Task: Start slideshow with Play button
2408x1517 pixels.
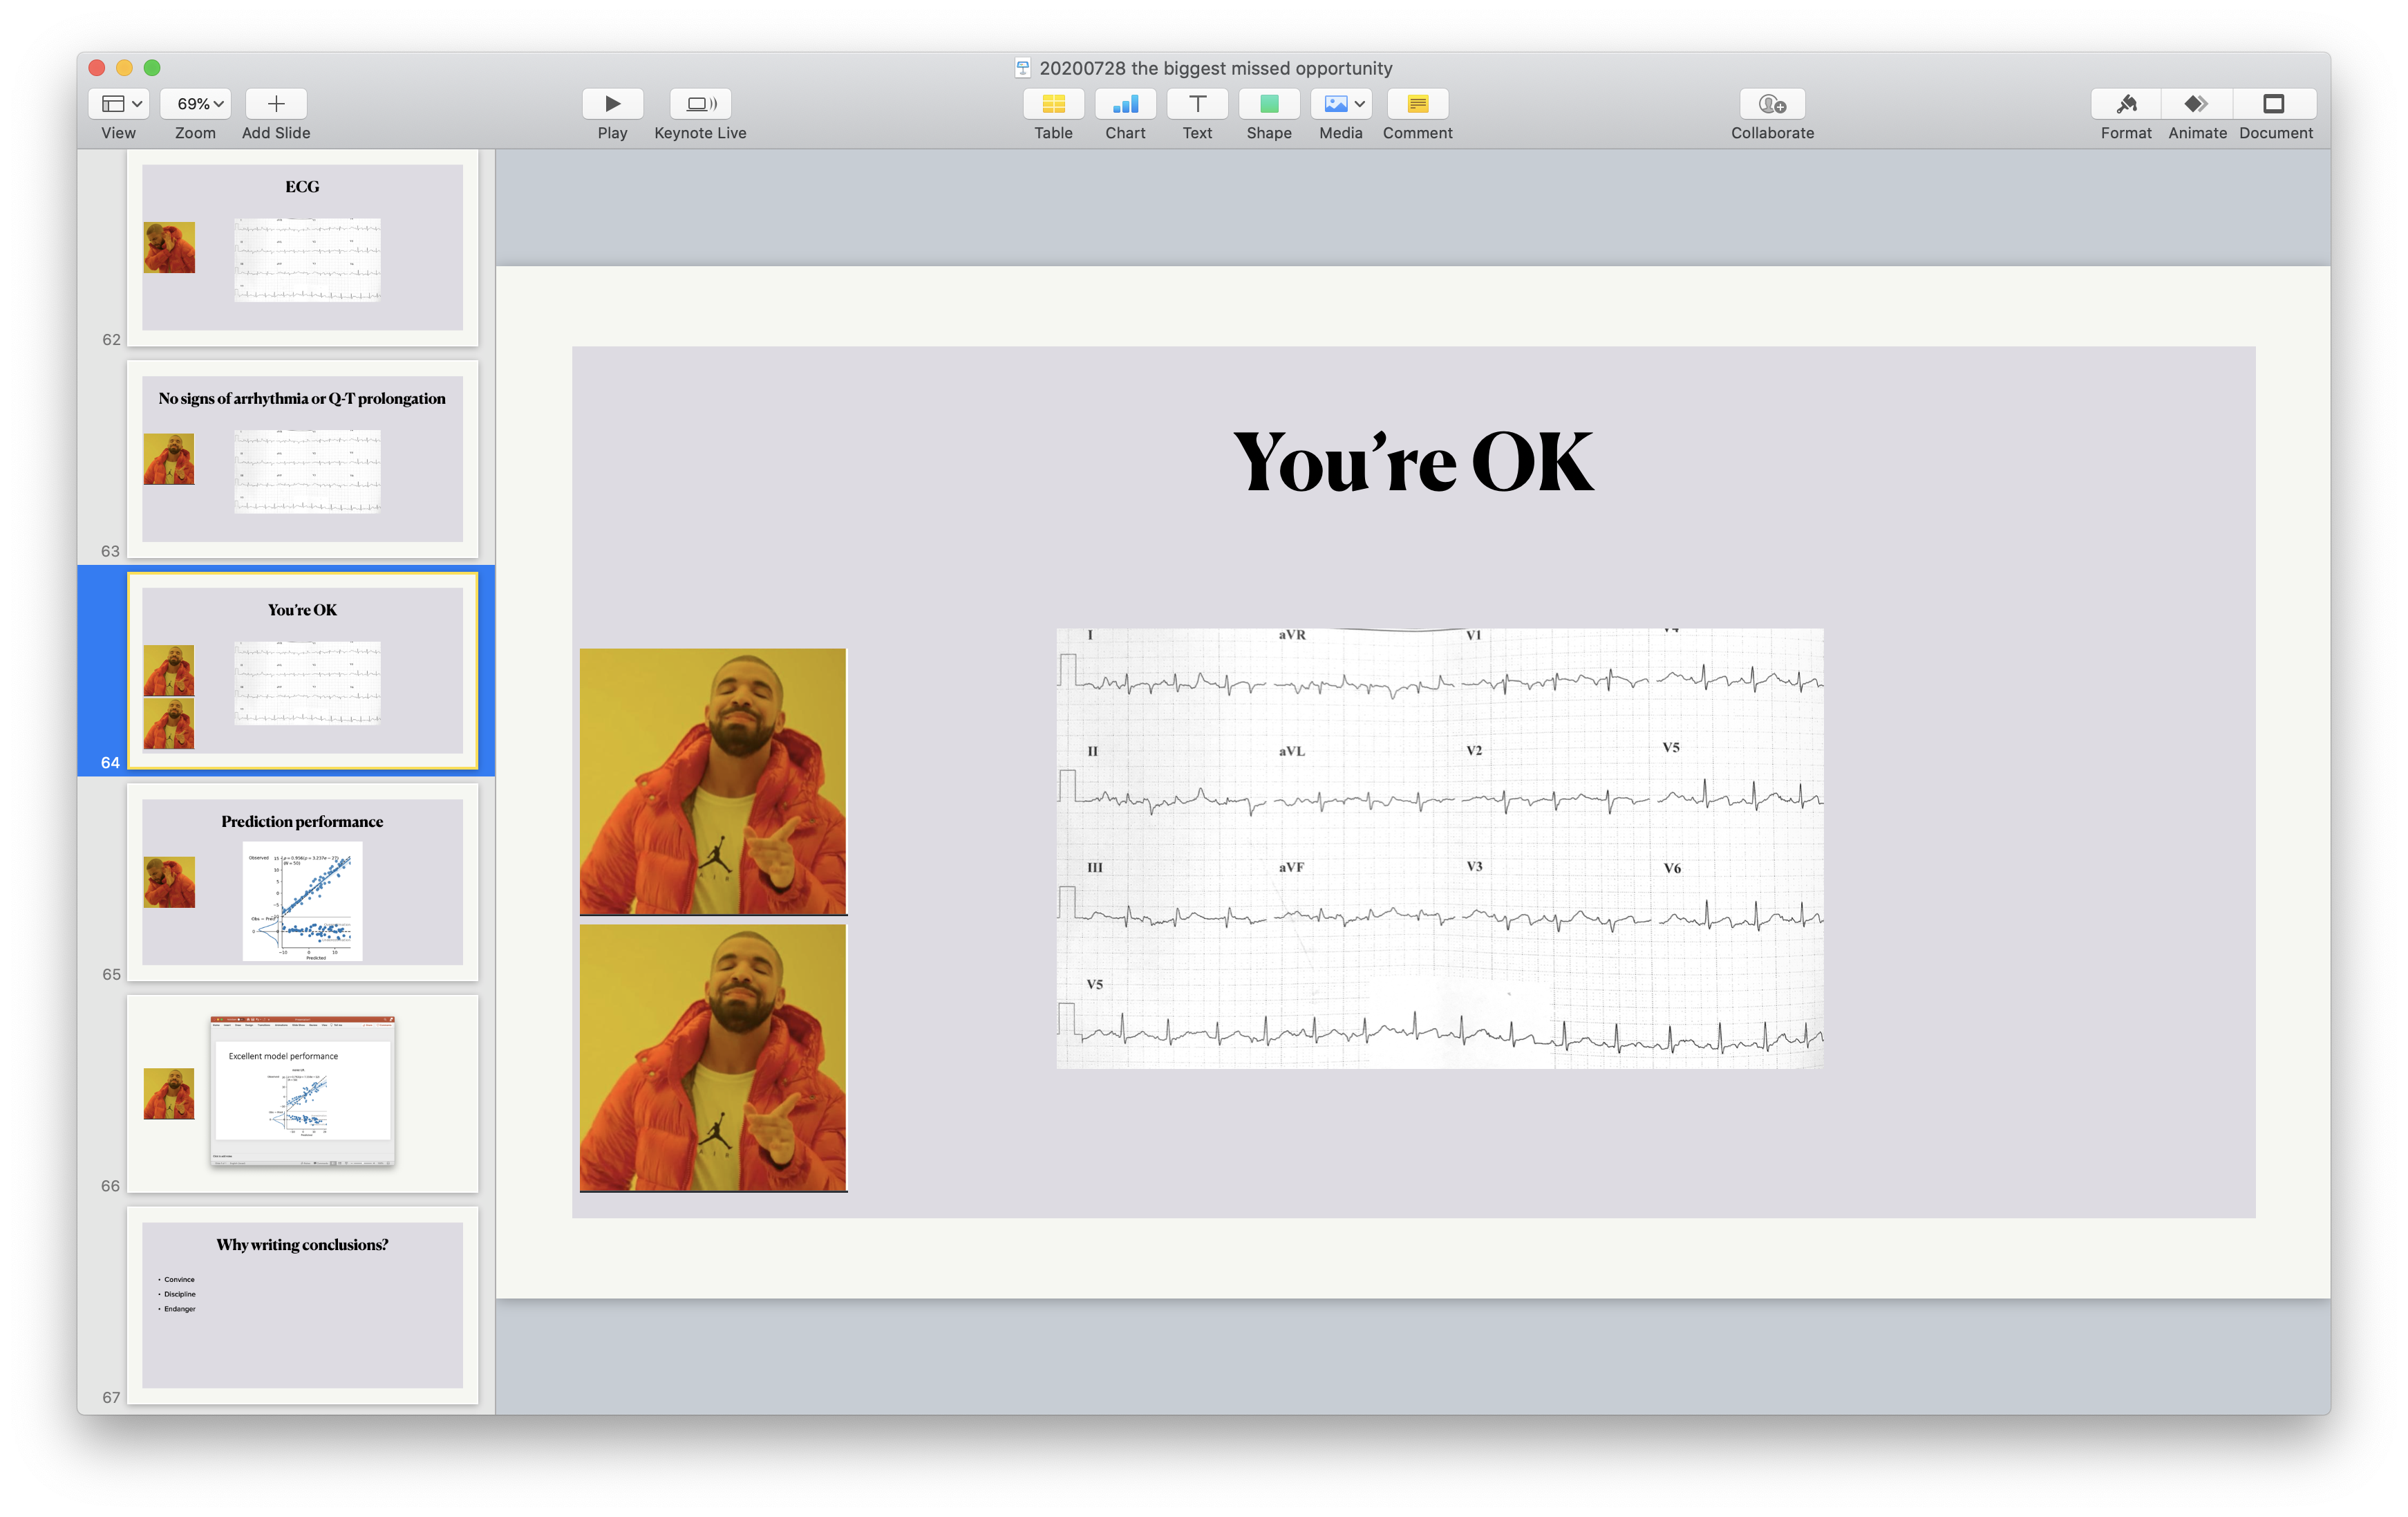Action: tap(612, 104)
